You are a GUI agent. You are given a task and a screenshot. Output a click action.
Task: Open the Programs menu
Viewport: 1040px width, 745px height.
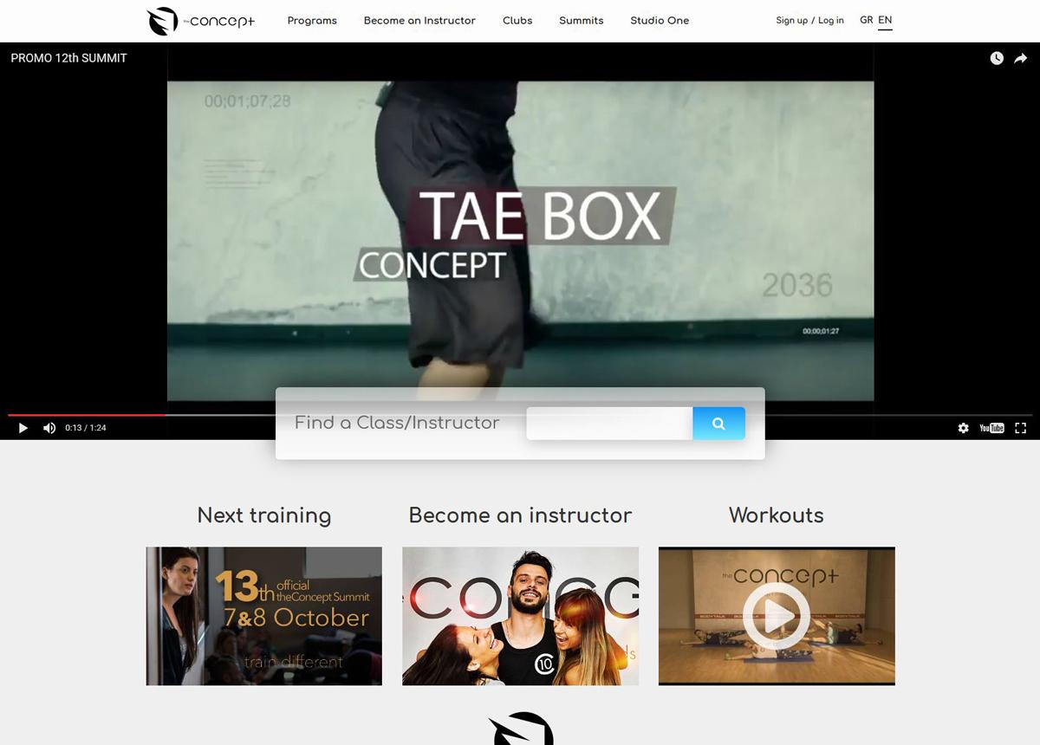click(x=312, y=21)
